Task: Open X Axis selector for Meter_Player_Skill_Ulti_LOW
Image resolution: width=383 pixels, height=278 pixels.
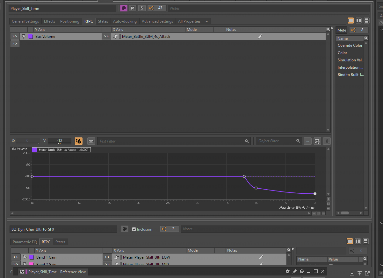Action: [107, 257]
